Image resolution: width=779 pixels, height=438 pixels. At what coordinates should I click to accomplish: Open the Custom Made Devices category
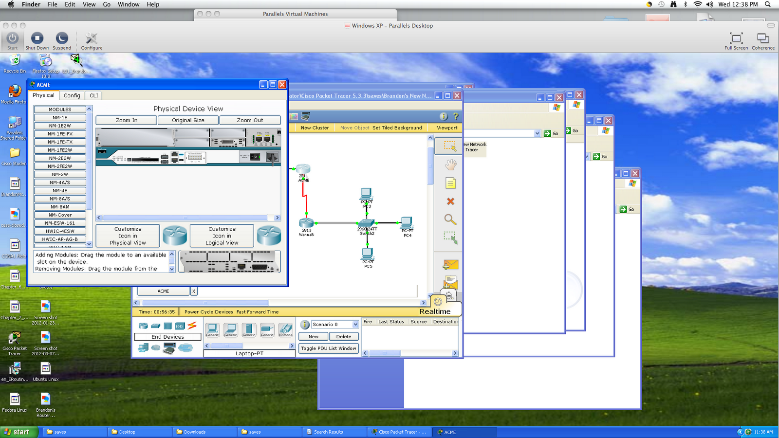[x=169, y=348]
